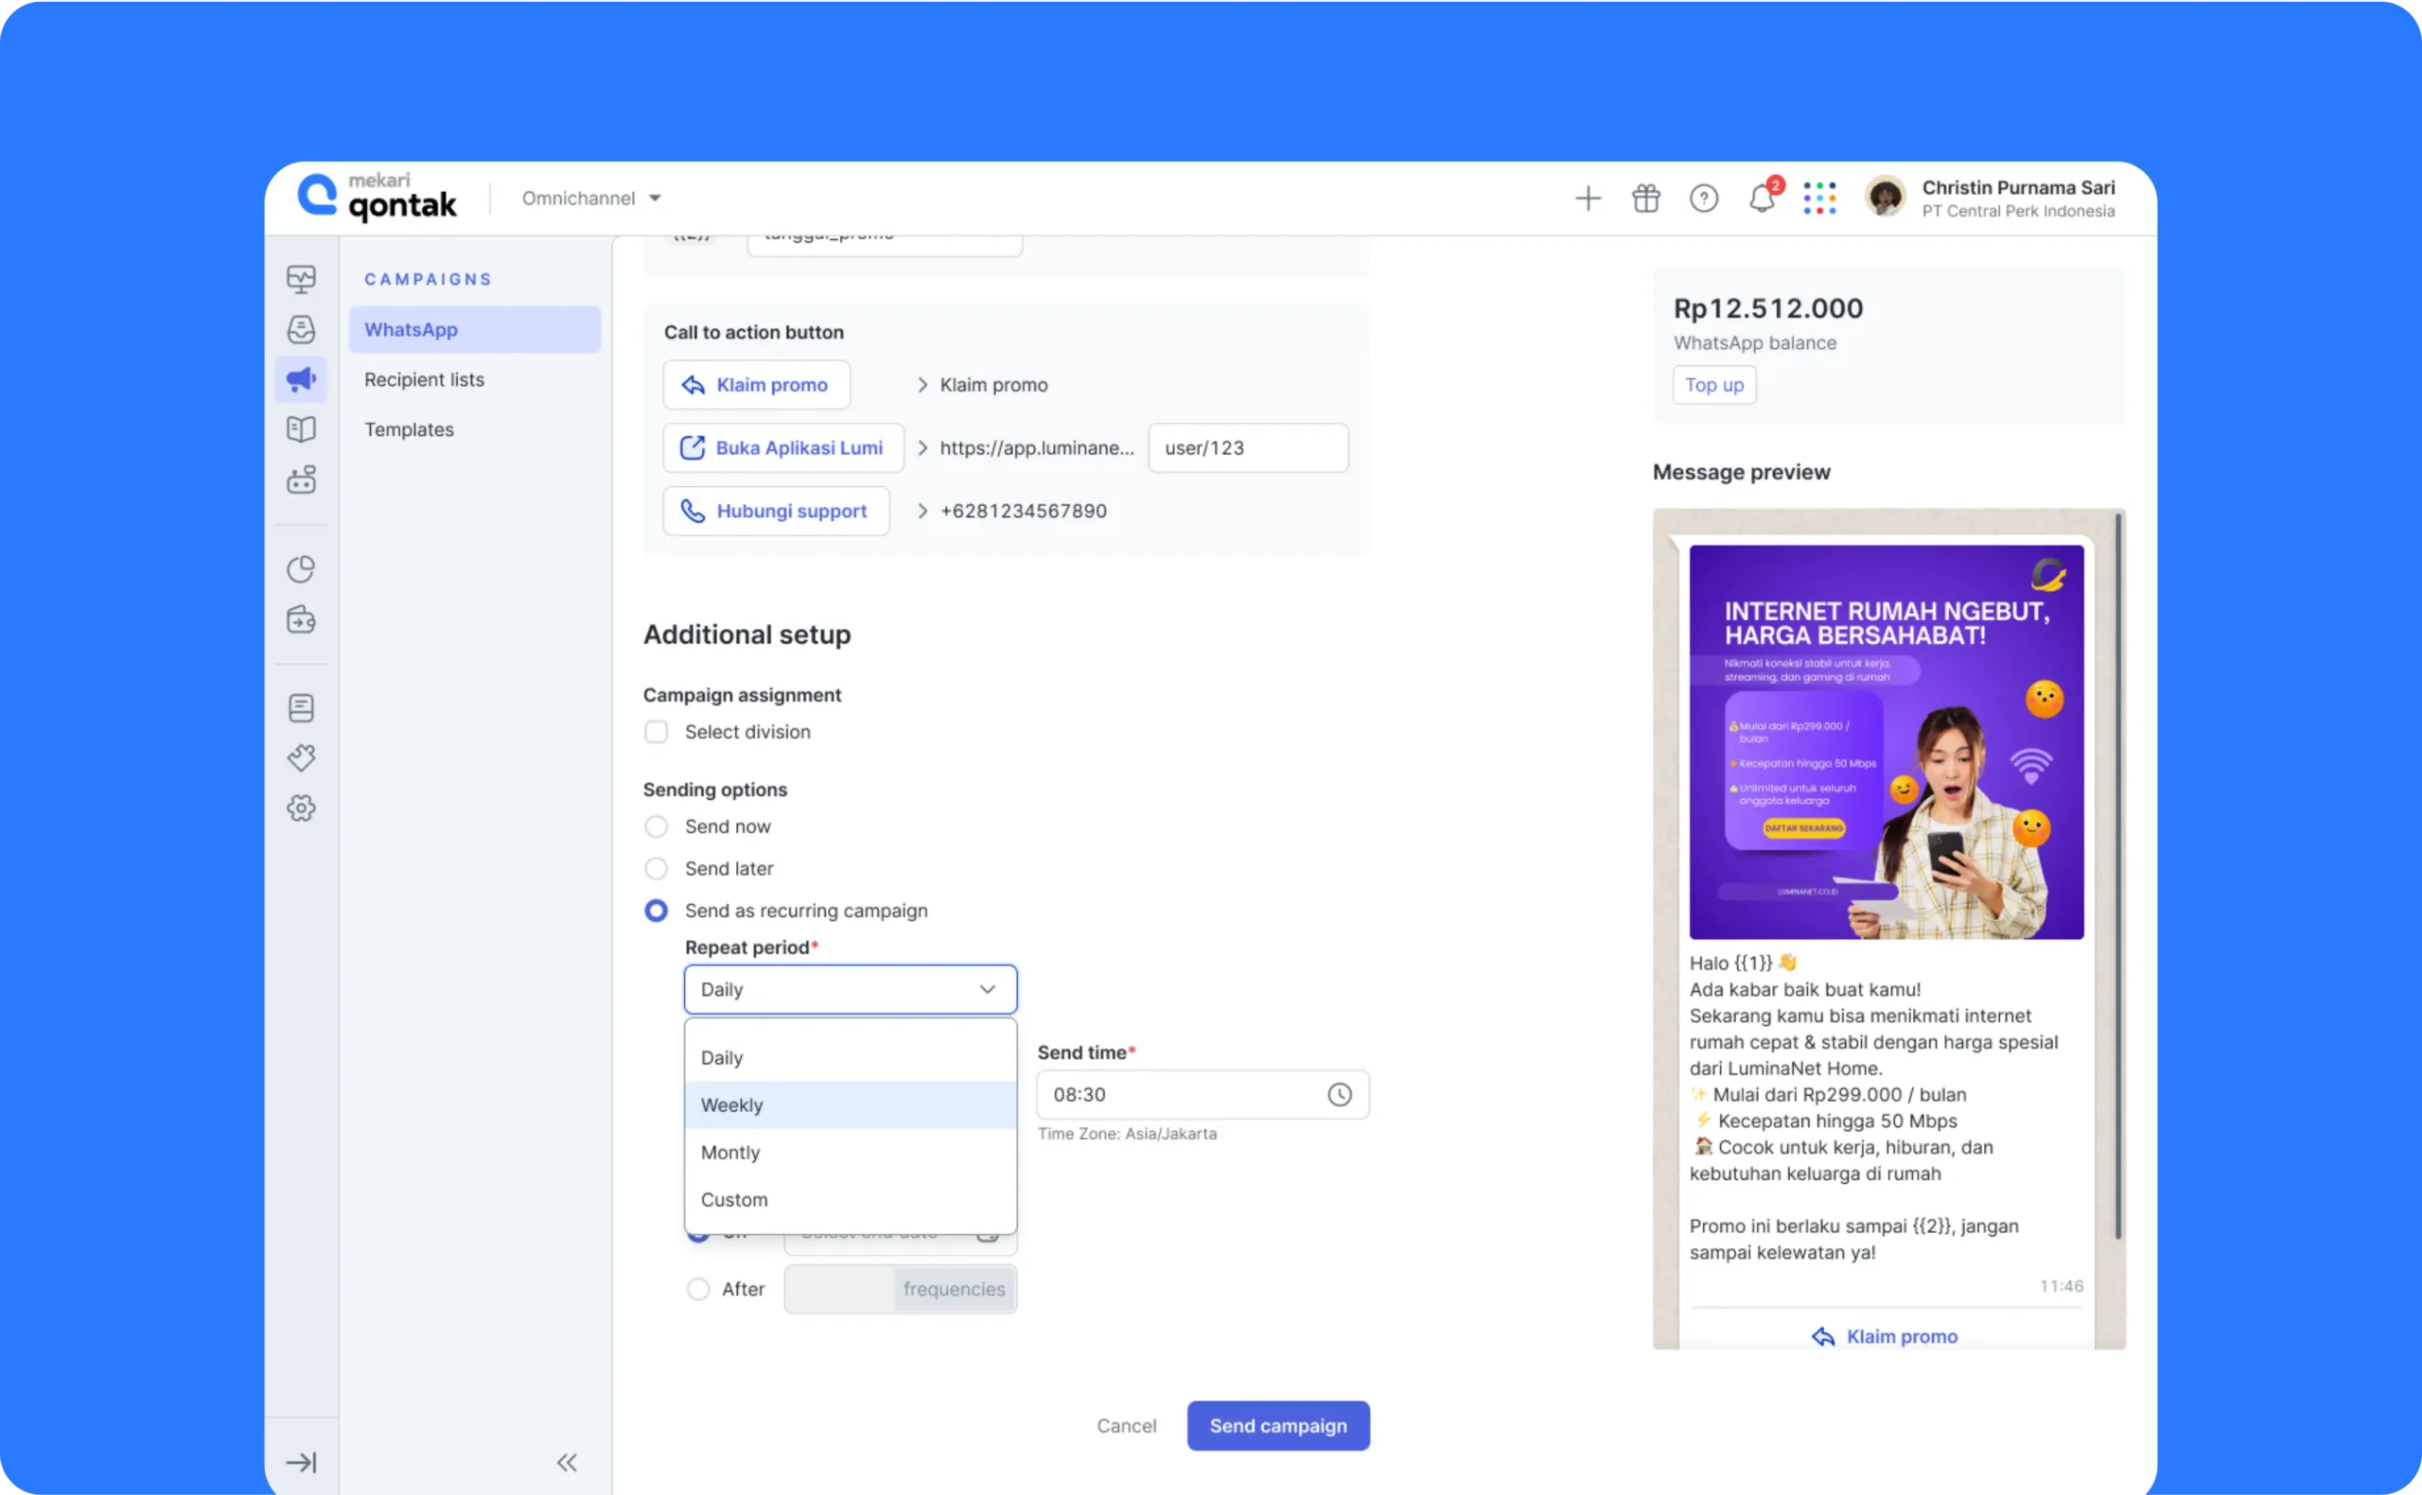Open the help question mark icon

[x=1703, y=198]
